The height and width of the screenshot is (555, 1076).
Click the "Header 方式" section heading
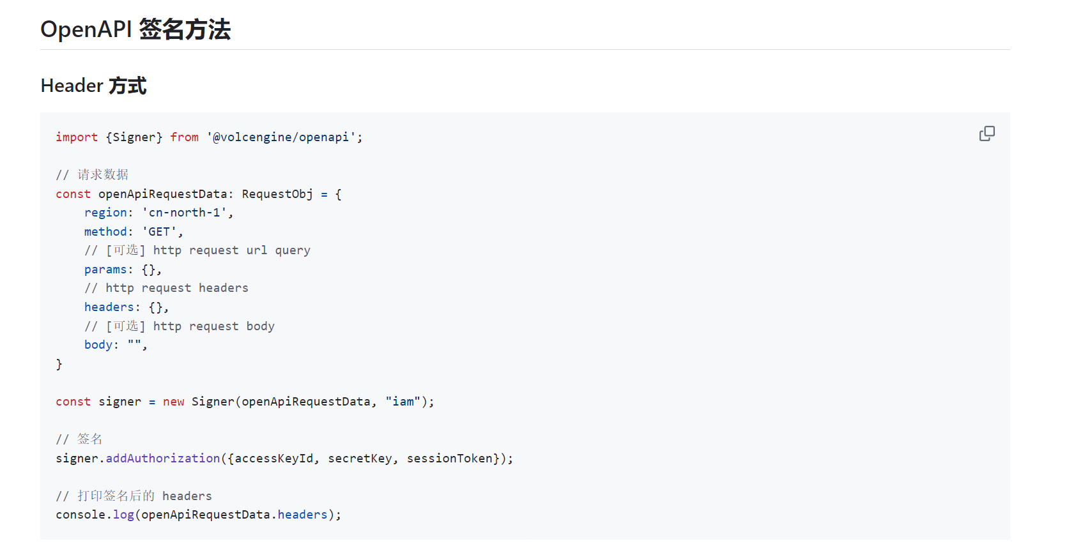[94, 86]
